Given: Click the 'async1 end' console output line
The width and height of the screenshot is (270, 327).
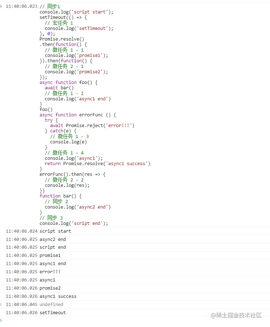Looking at the screenshot, I should click(x=135, y=263).
